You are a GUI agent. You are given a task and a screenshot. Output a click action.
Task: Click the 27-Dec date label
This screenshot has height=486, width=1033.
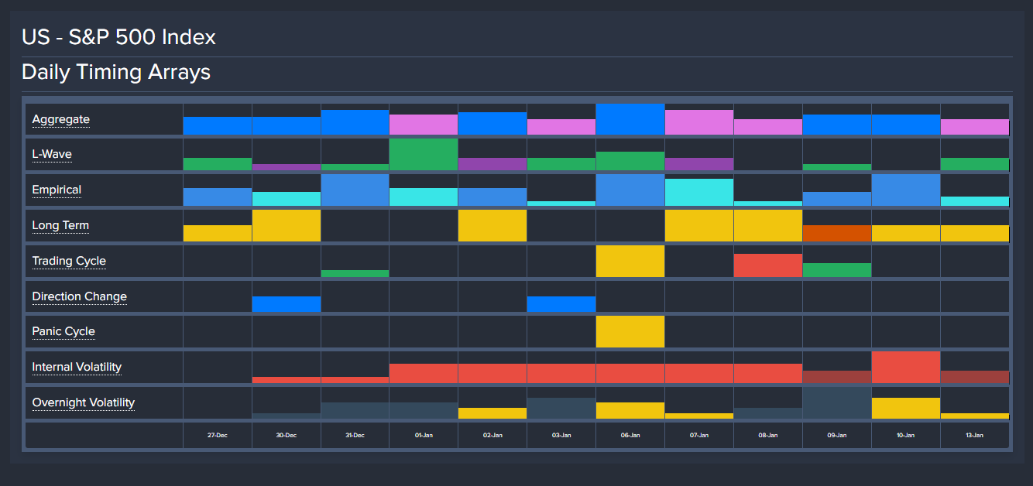coord(218,435)
